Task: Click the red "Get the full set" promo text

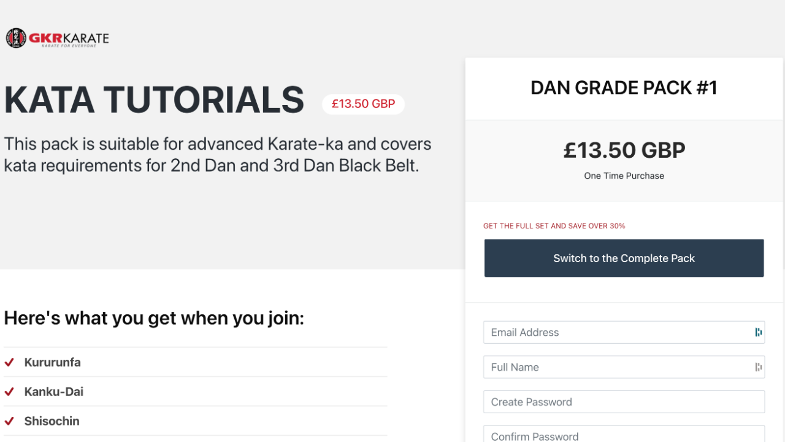Action: point(554,226)
